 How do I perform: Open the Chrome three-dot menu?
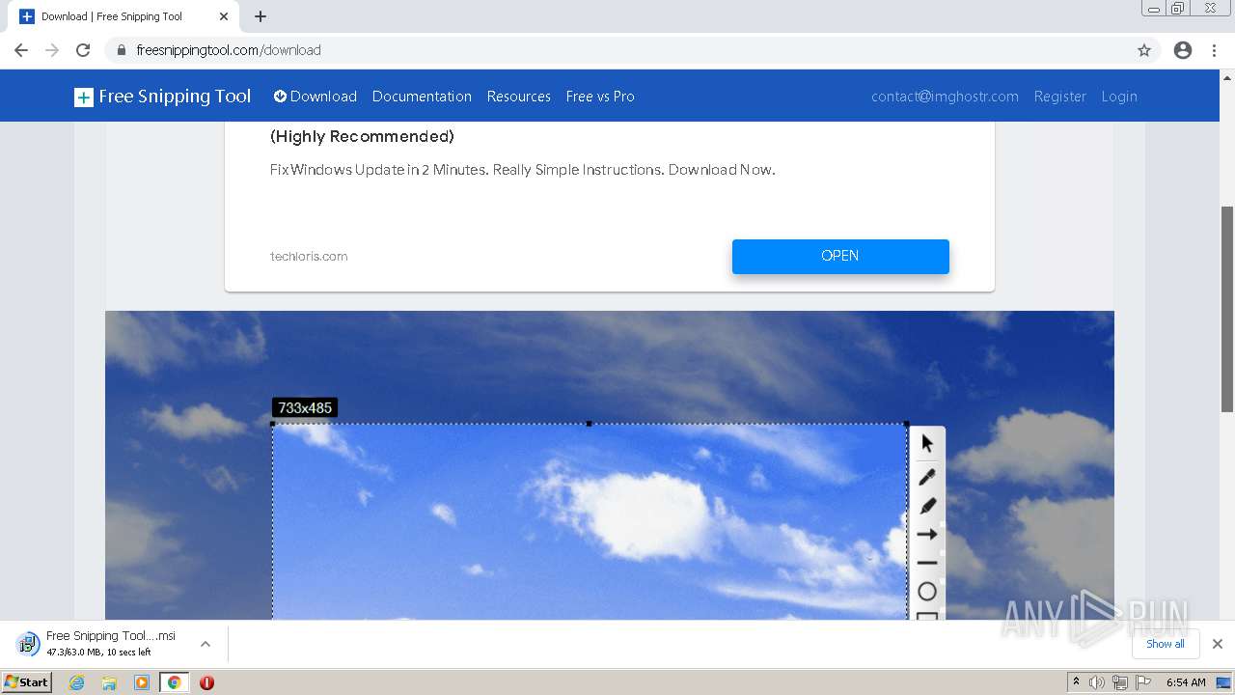[x=1215, y=50]
